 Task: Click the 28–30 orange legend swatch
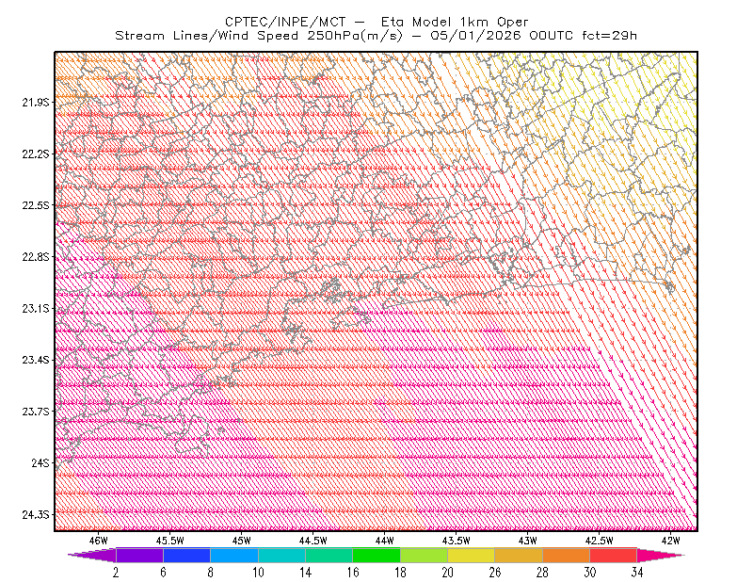567,555
